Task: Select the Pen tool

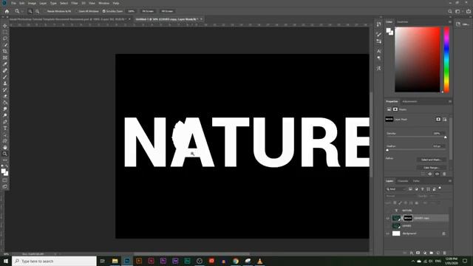Action: 5,122
